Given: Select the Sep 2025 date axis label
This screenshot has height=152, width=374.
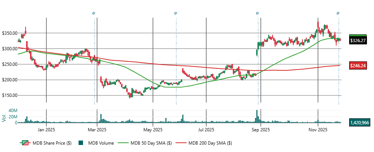Looking at the screenshot, I should (x=261, y=130).
